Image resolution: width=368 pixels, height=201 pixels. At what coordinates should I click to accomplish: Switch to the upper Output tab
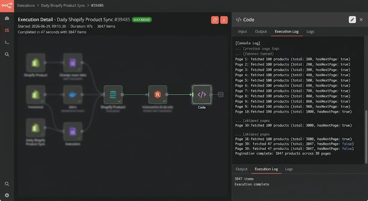(261, 32)
